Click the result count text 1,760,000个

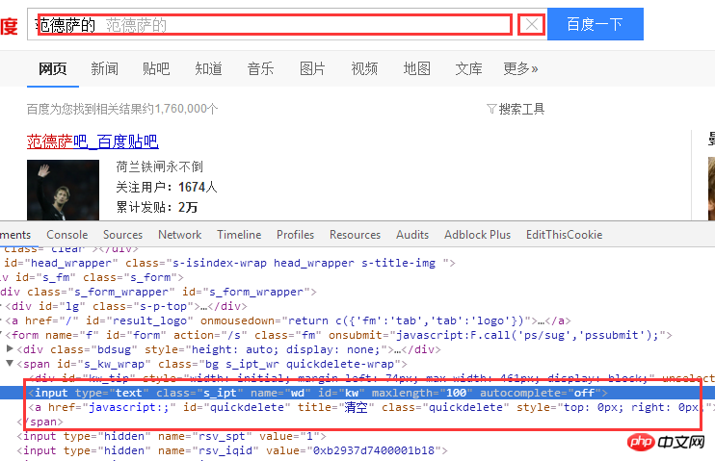coord(186,109)
